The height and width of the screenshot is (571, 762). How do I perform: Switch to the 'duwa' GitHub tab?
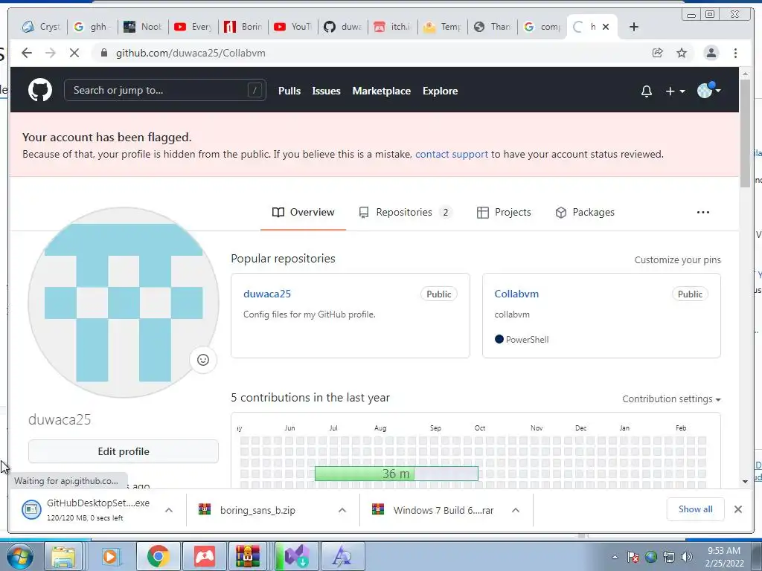pos(342,27)
